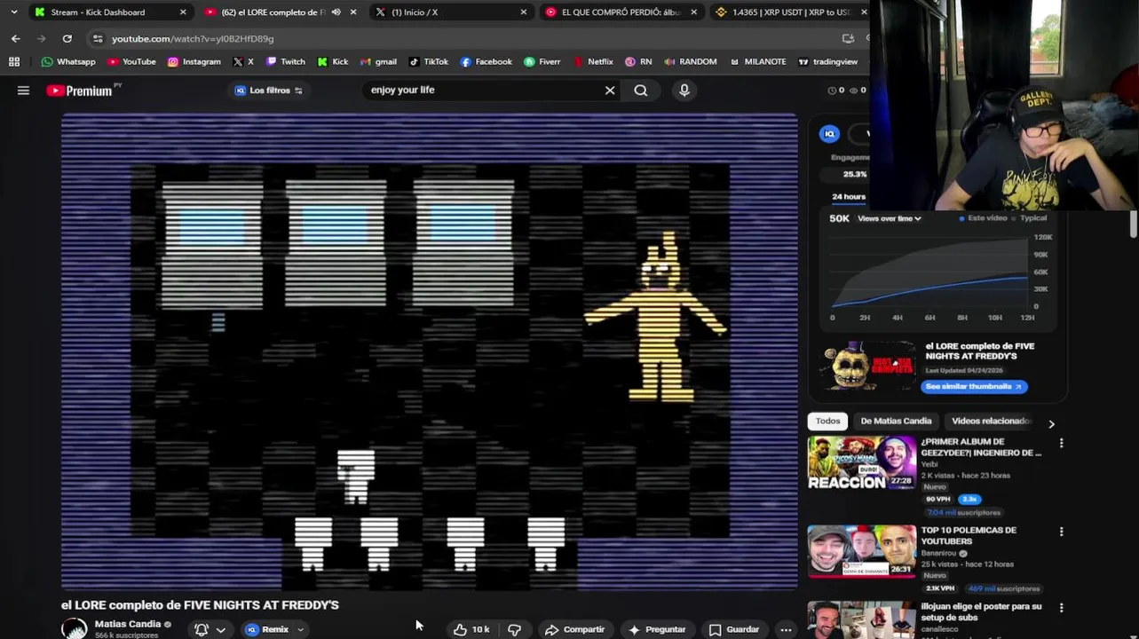Open Netflix bookmark
The width and height of the screenshot is (1139, 639).
593,61
